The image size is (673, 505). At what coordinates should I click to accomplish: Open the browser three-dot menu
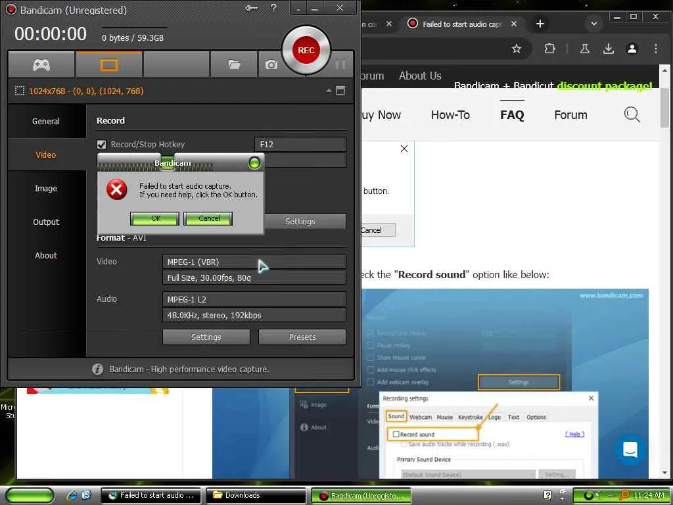655,49
